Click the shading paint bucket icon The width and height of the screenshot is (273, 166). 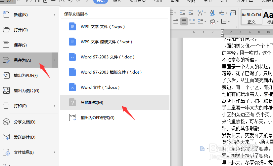212,21
